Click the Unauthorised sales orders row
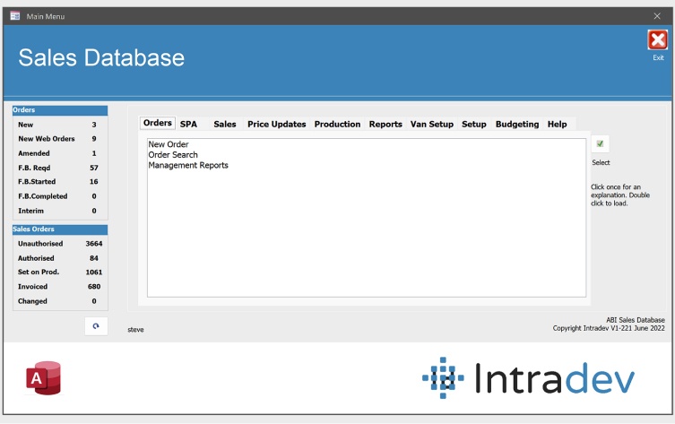The height and width of the screenshot is (424, 675). click(x=59, y=244)
